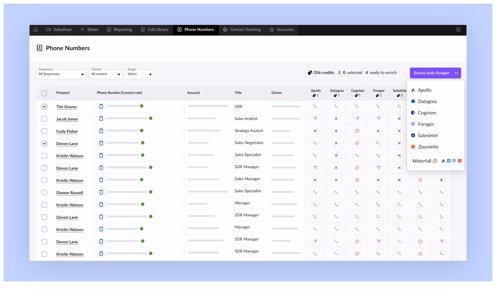Screen dimensions: 496x295
Task: Check the Kristin Watson Sales Specialist row checkbox
Action: (44, 156)
